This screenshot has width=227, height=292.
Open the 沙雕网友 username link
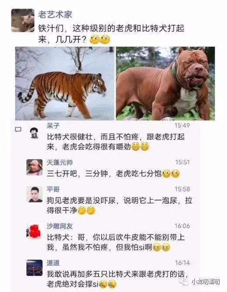pos(60,226)
